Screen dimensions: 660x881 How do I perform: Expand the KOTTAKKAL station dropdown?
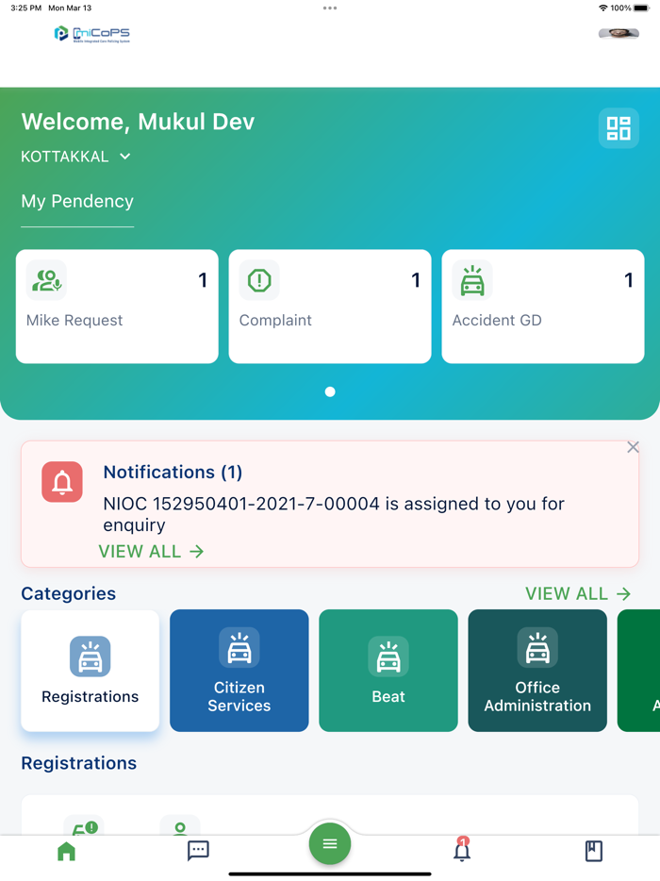click(x=75, y=157)
